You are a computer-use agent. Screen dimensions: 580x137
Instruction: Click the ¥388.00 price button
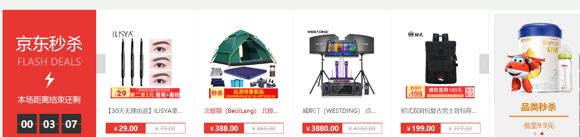point(224,128)
